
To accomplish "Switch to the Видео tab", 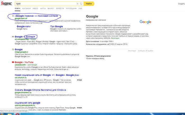I will (35, 8).
